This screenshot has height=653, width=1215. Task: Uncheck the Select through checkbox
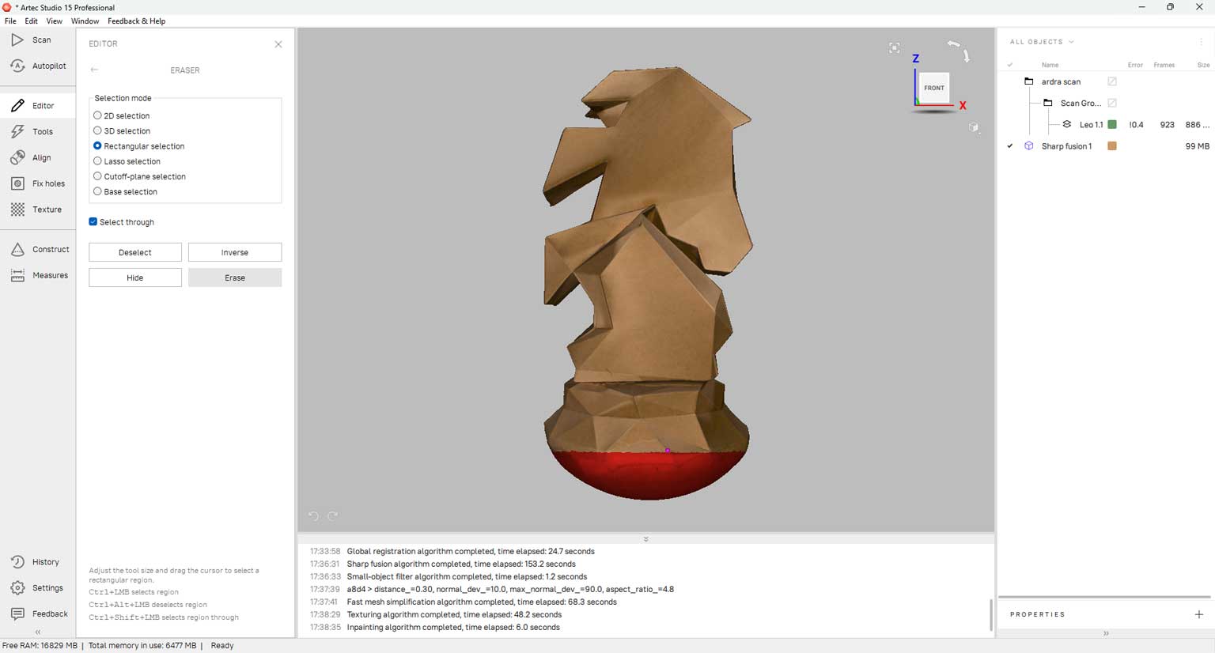click(93, 222)
